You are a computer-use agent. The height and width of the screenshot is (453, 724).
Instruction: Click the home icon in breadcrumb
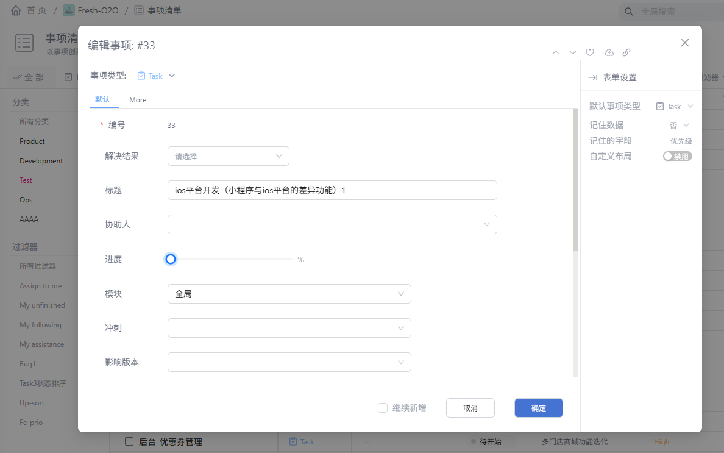(x=16, y=10)
